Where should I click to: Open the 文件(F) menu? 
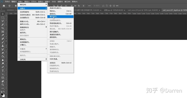7,2
